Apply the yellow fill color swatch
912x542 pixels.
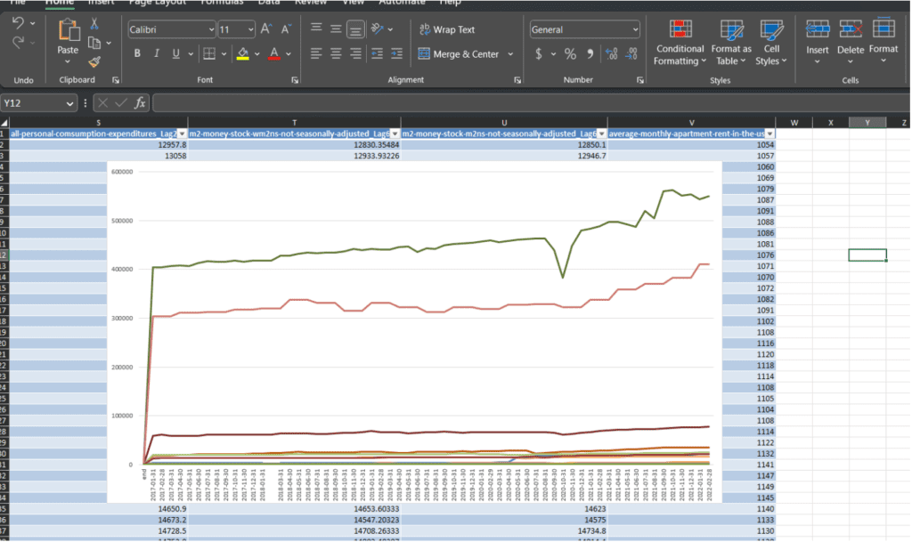point(242,54)
